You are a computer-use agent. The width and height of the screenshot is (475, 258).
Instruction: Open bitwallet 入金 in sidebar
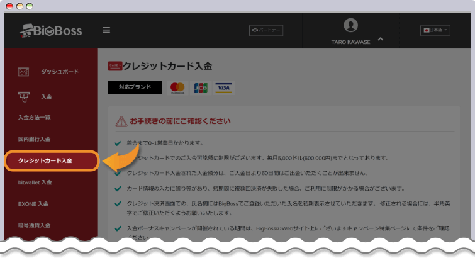[x=35, y=182]
